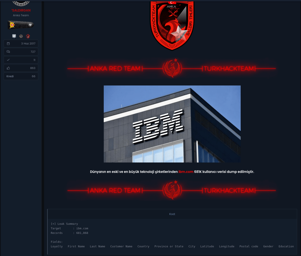Click the lower phoenix emblem in banner
The image size is (301, 256).
coord(172,190)
